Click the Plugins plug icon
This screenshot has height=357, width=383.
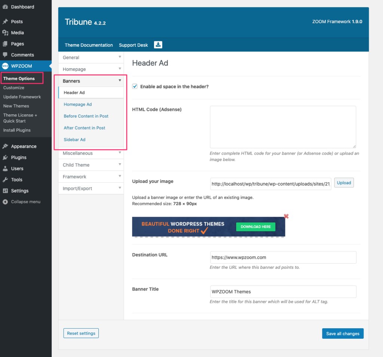pos(5,158)
